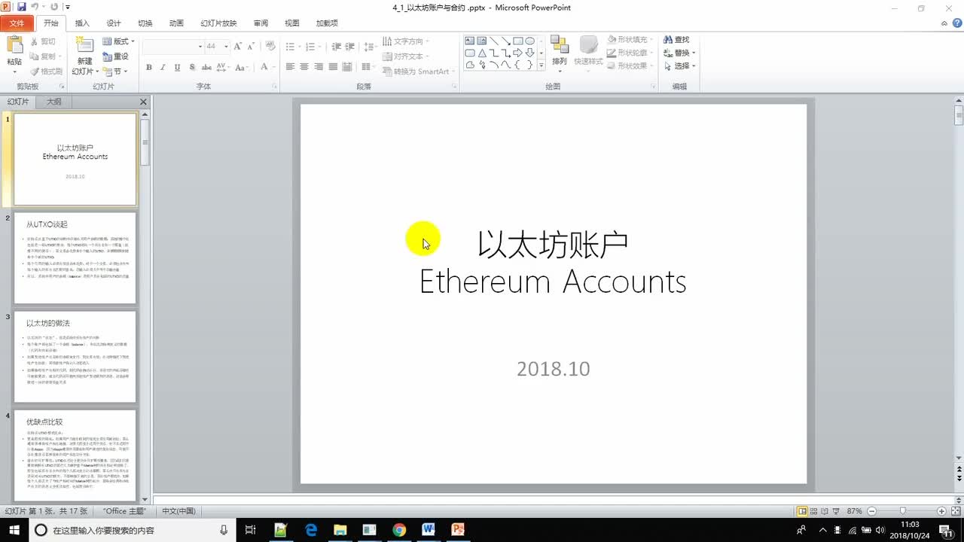Screen dimensions: 964x542
Task: Toggle Bold formatting
Action: 149,67
